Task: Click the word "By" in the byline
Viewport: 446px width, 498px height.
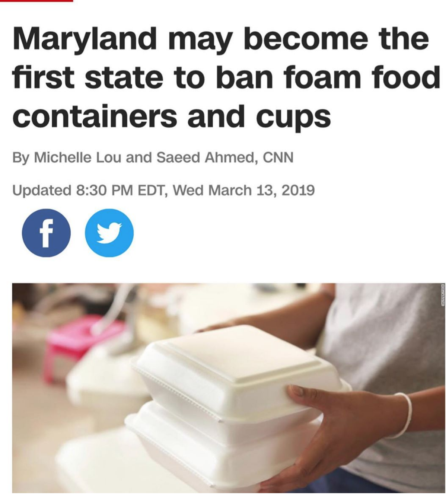Action: pyautogui.click(x=20, y=157)
